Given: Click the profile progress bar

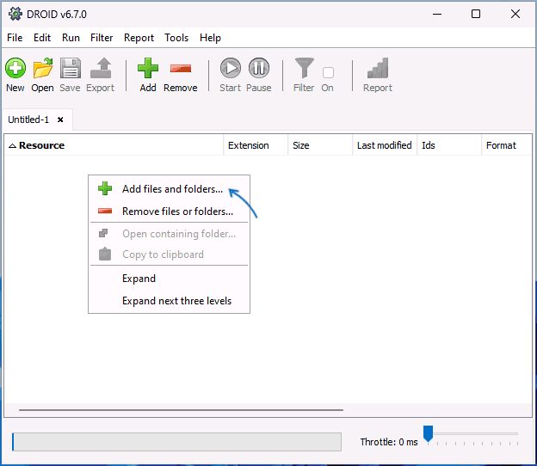Looking at the screenshot, I should click(x=176, y=442).
